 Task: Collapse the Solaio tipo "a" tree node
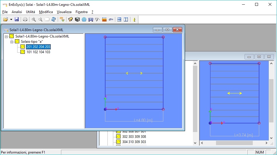pyautogui.click(x=12, y=42)
